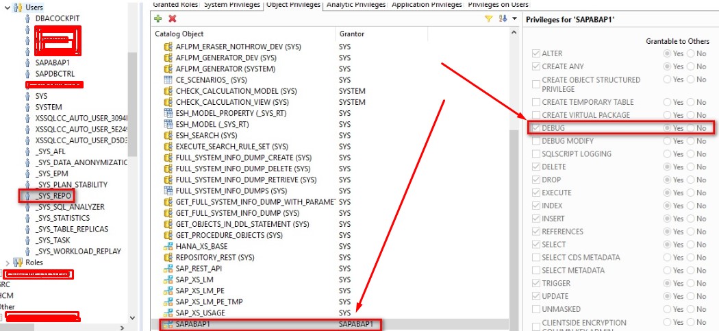Enable the CREATE TEMPORARY TABLE checkbox
Screen dimensions: 719x331
536,102
